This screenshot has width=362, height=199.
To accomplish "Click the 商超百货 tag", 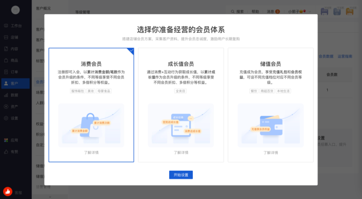I will tap(267, 91).
